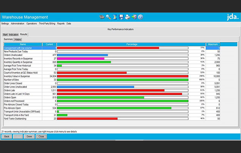Open the magnifying glass search tool
Image resolution: width=241 pixels, height=153 pixels.
click(109, 17)
